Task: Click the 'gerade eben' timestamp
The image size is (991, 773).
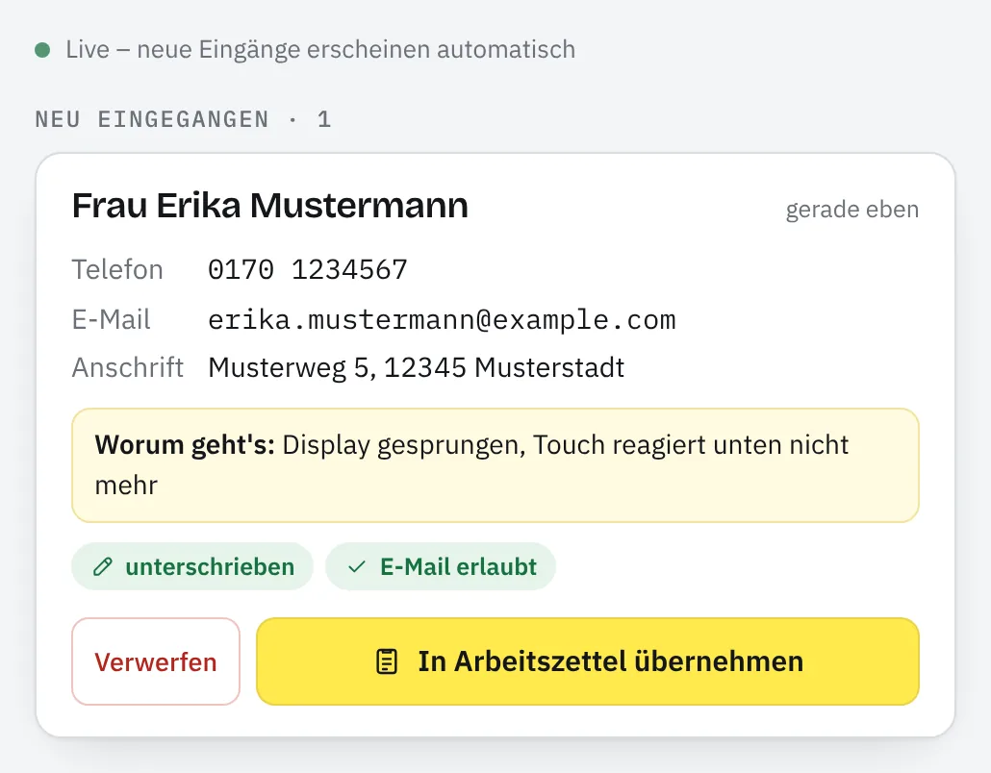Action: [851, 210]
